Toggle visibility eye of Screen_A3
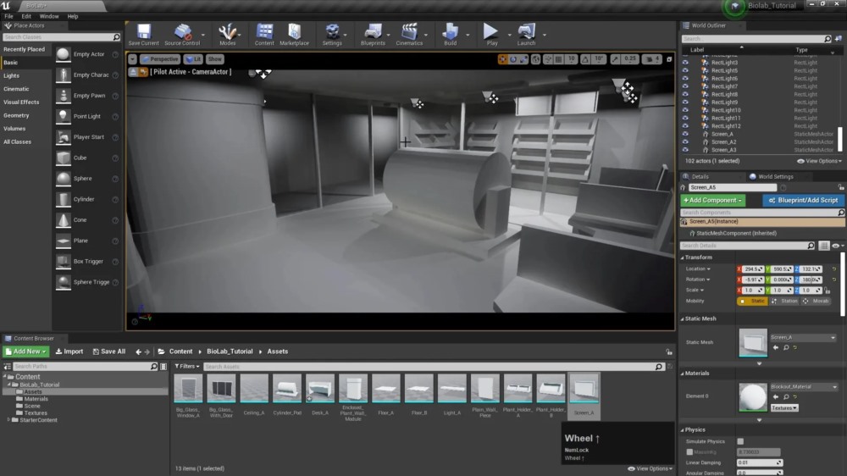The height and width of the screenshot is (476, 847). [x=685, y=150]
